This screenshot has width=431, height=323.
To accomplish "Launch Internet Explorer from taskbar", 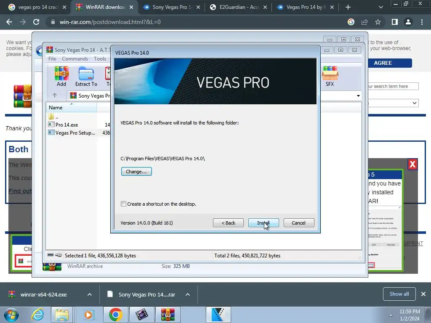I will point(37,315).
